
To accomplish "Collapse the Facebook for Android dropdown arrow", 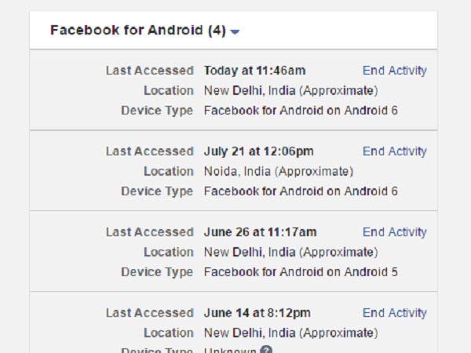I will point(235,32).
